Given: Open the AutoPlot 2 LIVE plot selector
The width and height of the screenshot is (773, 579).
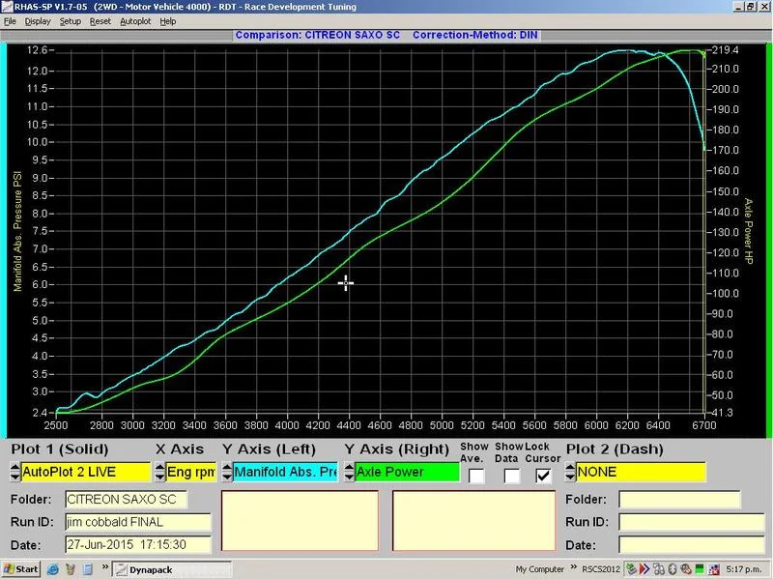Looking at the screenshot, I should (85, 472).
